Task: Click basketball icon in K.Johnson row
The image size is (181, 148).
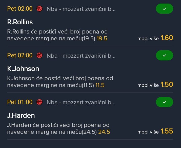Action: [39, 55]
